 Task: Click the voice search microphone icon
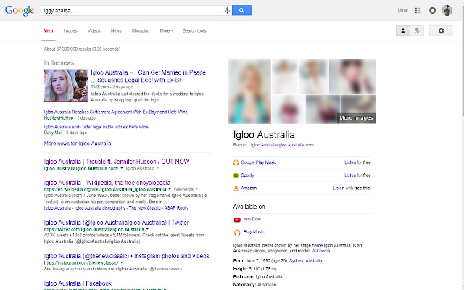pyautogui.click(x=228, y=10)
